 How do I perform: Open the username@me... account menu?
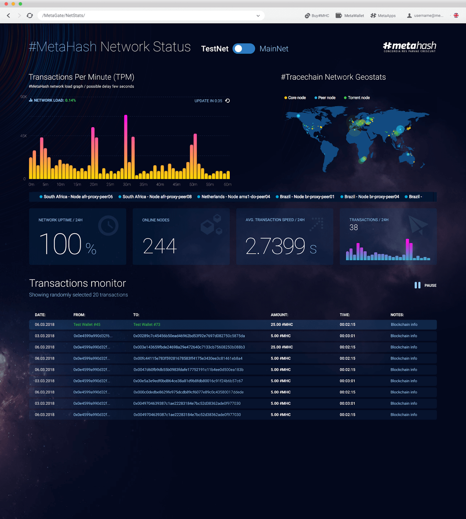(x=428, y=16)
